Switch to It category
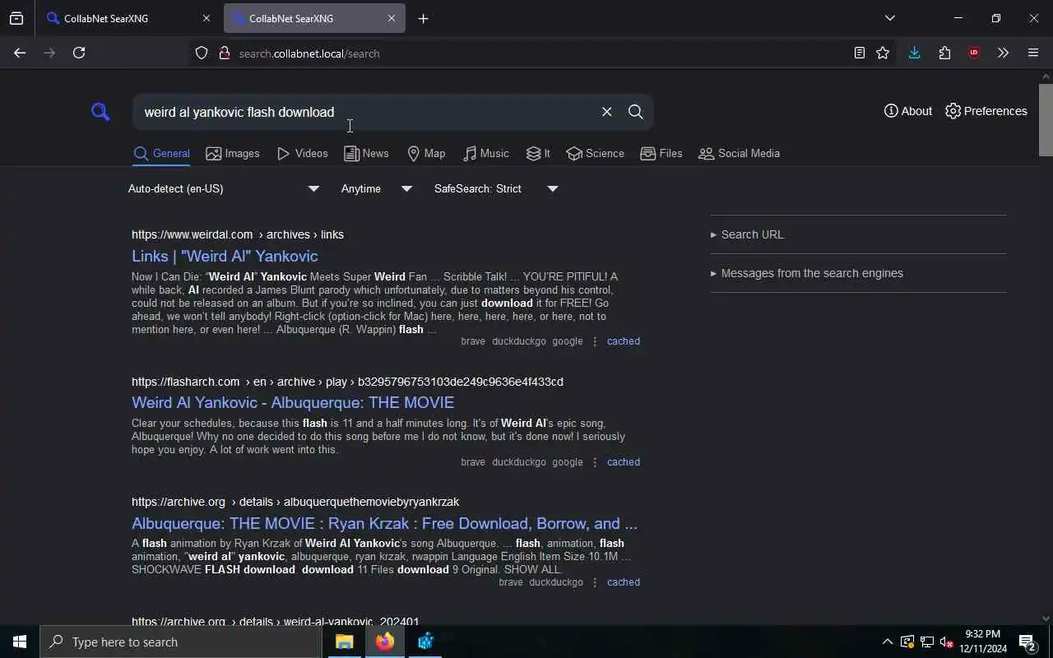Image resolution: width=1053 pixels, height=658 pixels. click(x=538, y=153)
